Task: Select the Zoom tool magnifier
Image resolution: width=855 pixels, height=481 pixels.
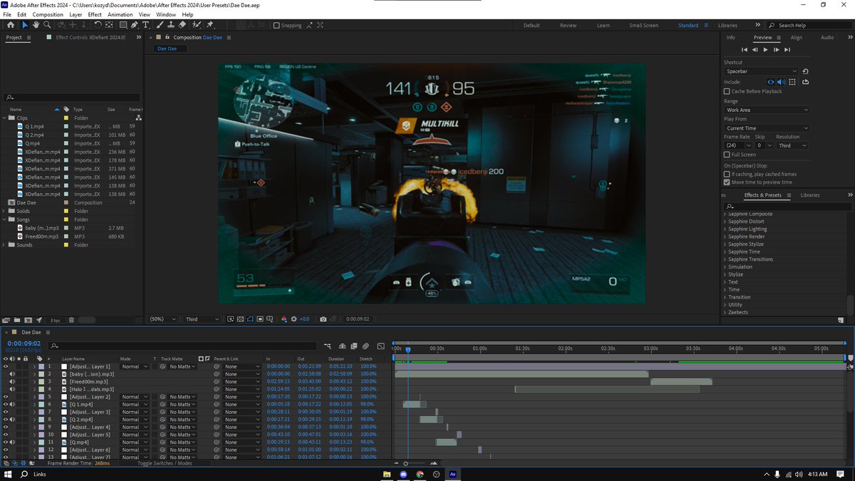Action: (47, 25)
